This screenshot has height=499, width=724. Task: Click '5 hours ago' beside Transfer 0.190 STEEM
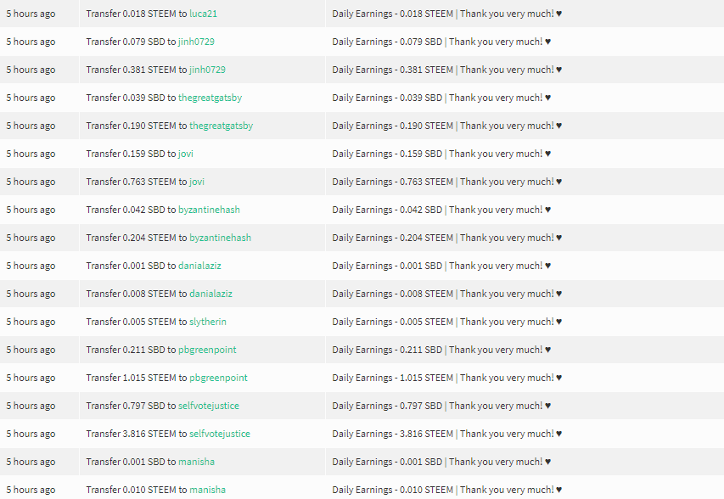[31, 126]
